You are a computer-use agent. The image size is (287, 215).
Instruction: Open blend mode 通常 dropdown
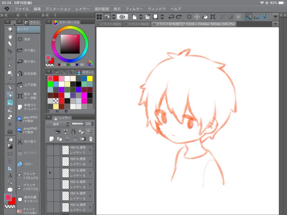pos(58,124)
